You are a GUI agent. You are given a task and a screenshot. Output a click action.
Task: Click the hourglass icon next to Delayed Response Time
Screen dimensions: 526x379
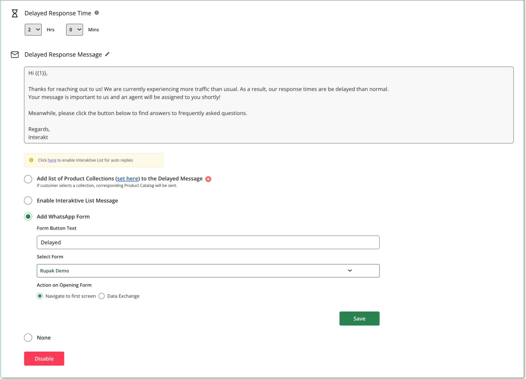pos(15,13)
